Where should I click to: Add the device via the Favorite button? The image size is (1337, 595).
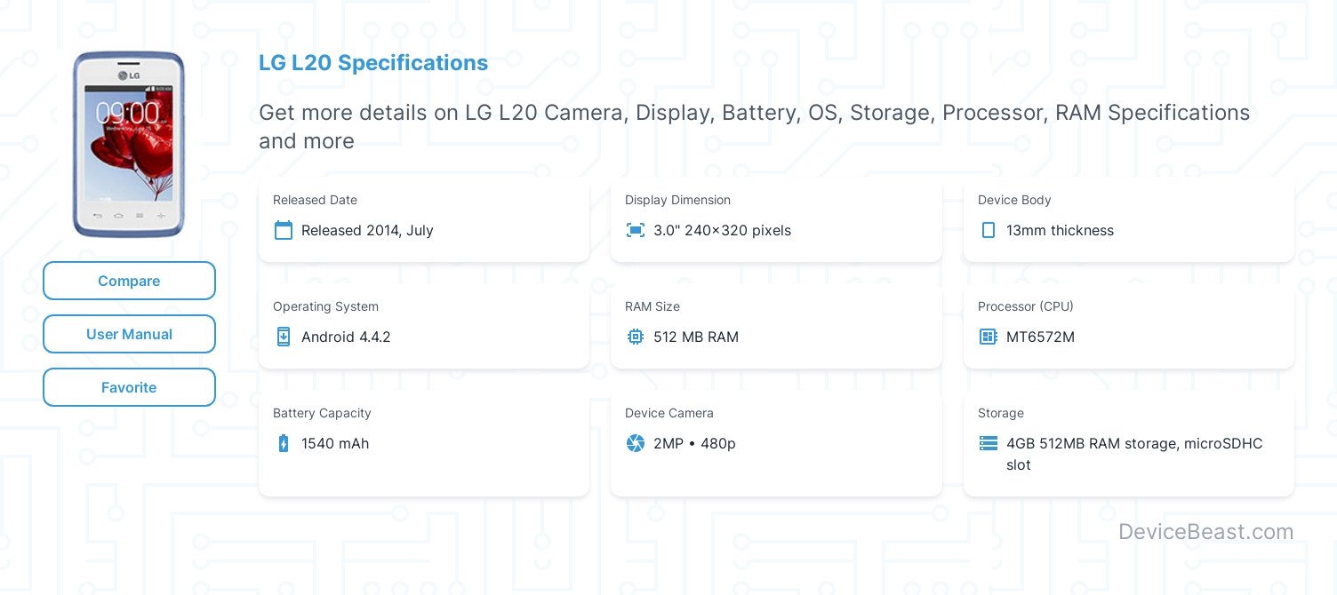[x=129, y=387]
